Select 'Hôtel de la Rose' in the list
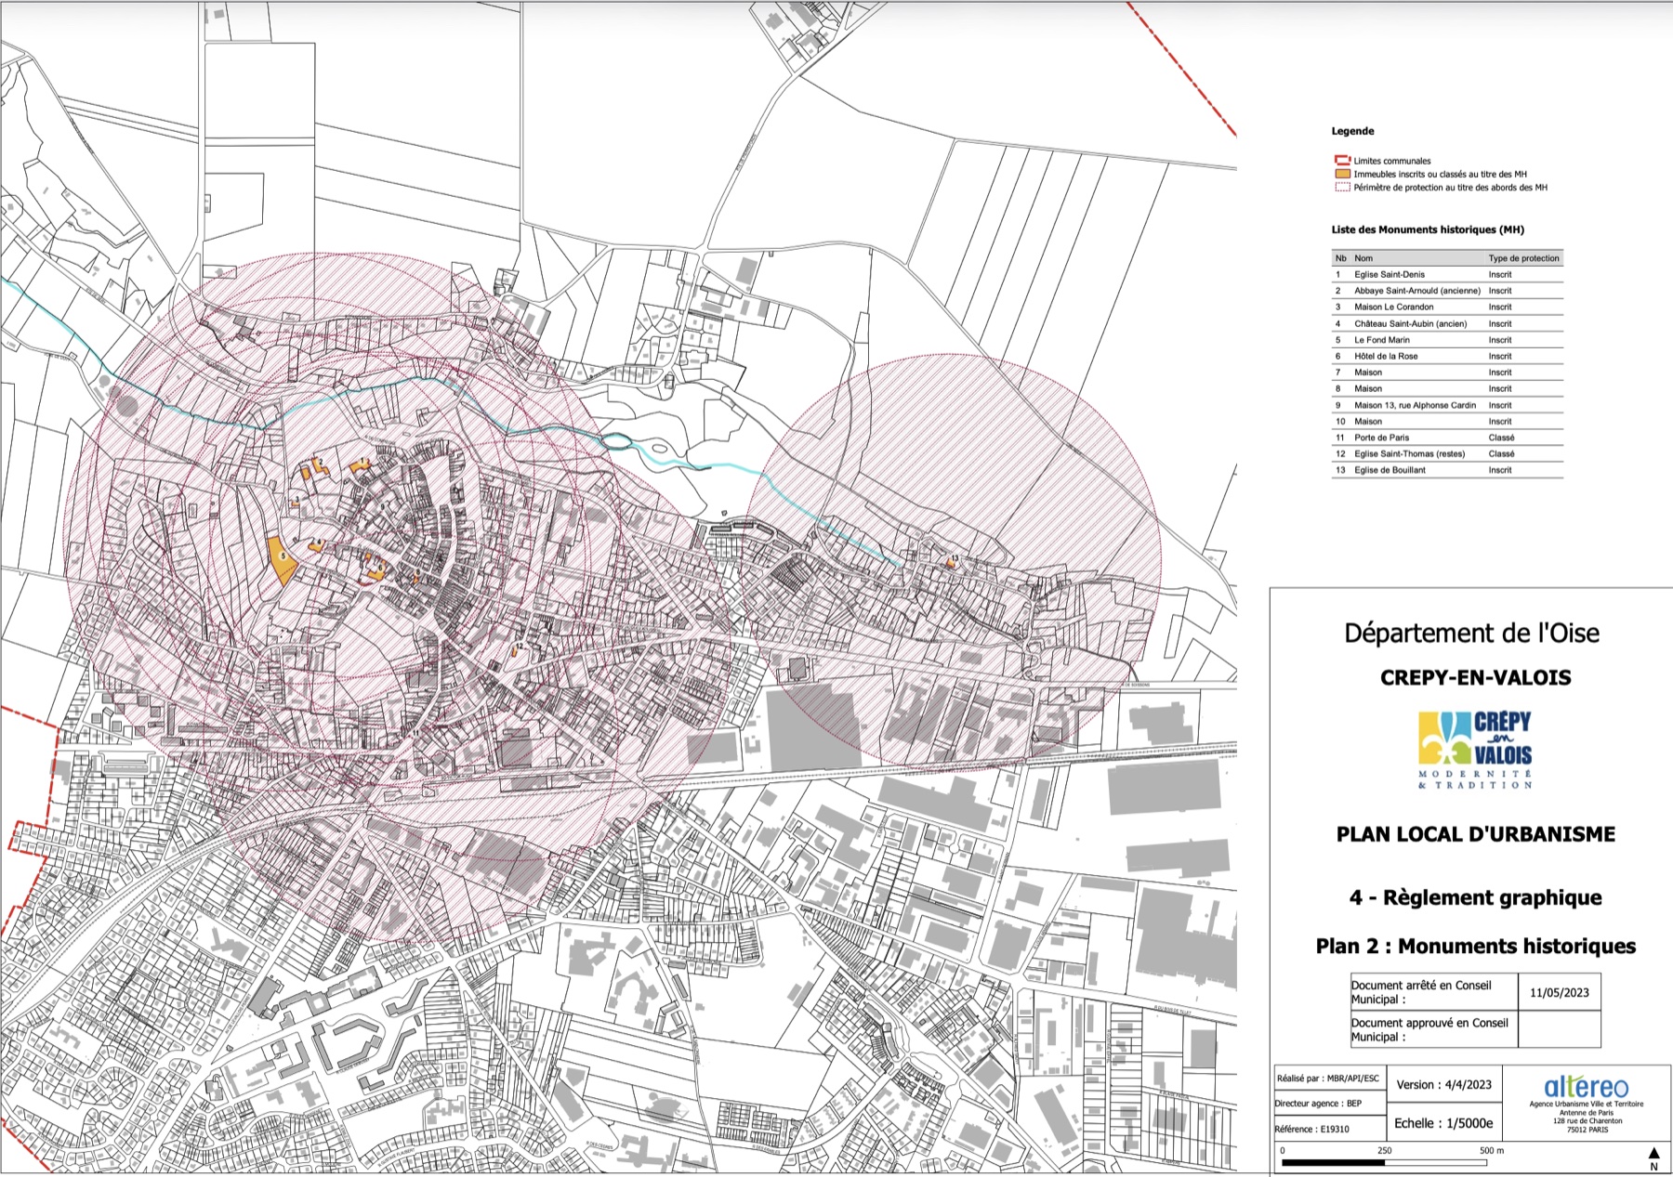 point(1386,356)
